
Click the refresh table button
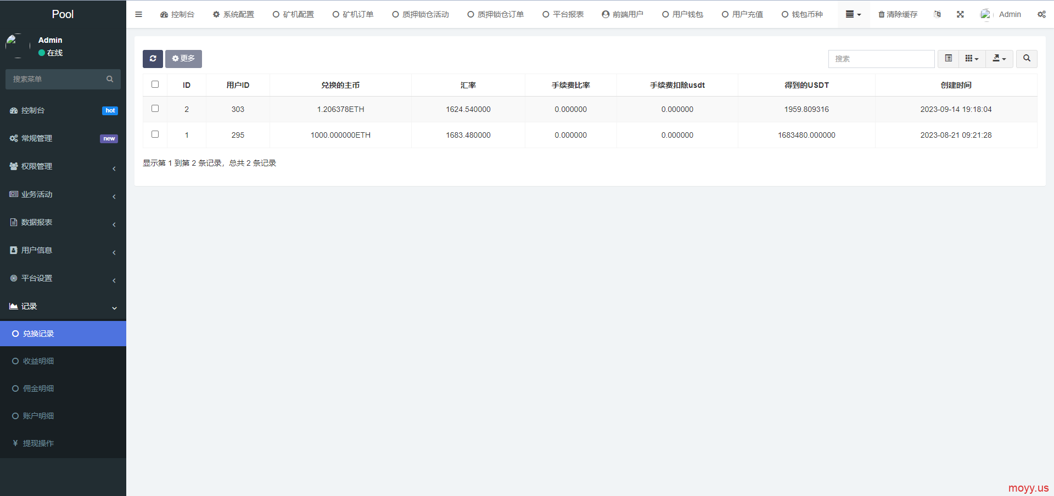click(x=153, y=59)
